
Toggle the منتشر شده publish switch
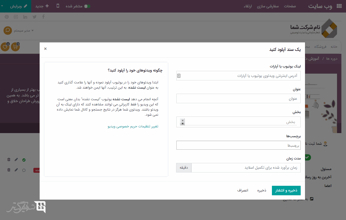tap(87, 6)
